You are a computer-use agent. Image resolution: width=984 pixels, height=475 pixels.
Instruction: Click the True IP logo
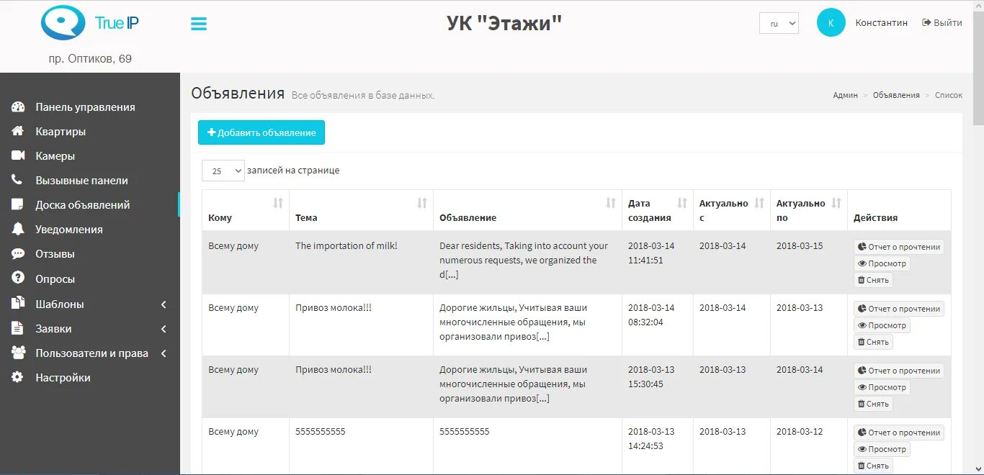[90, 23]
